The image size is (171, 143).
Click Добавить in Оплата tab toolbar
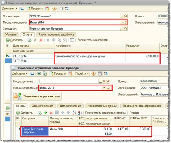click(x=14, y=40)
